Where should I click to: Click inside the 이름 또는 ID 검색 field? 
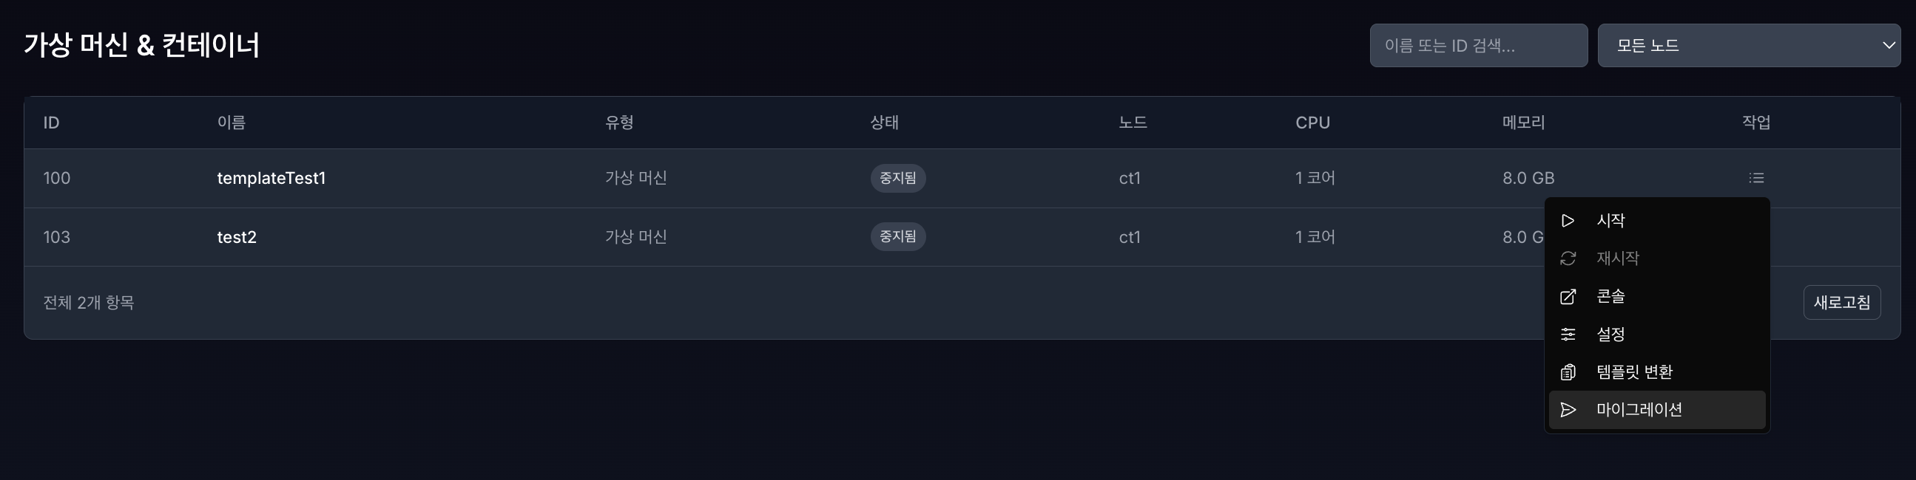point(1479,44)
